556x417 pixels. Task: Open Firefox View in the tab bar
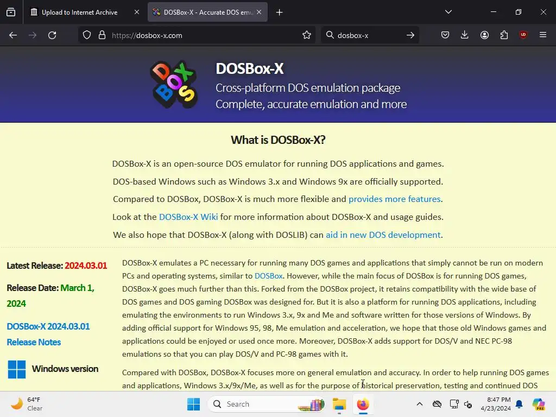click(11, 12)
